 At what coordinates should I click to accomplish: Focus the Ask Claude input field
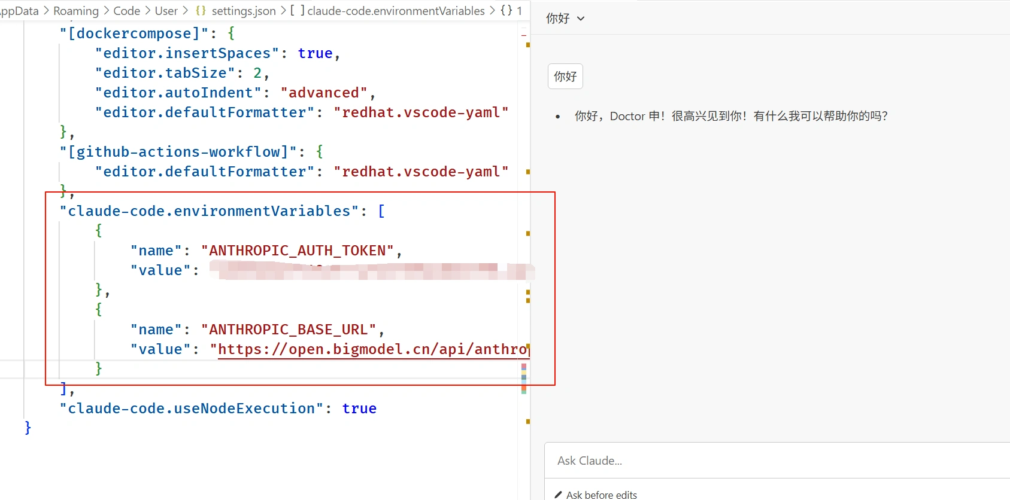pos(777,461)
